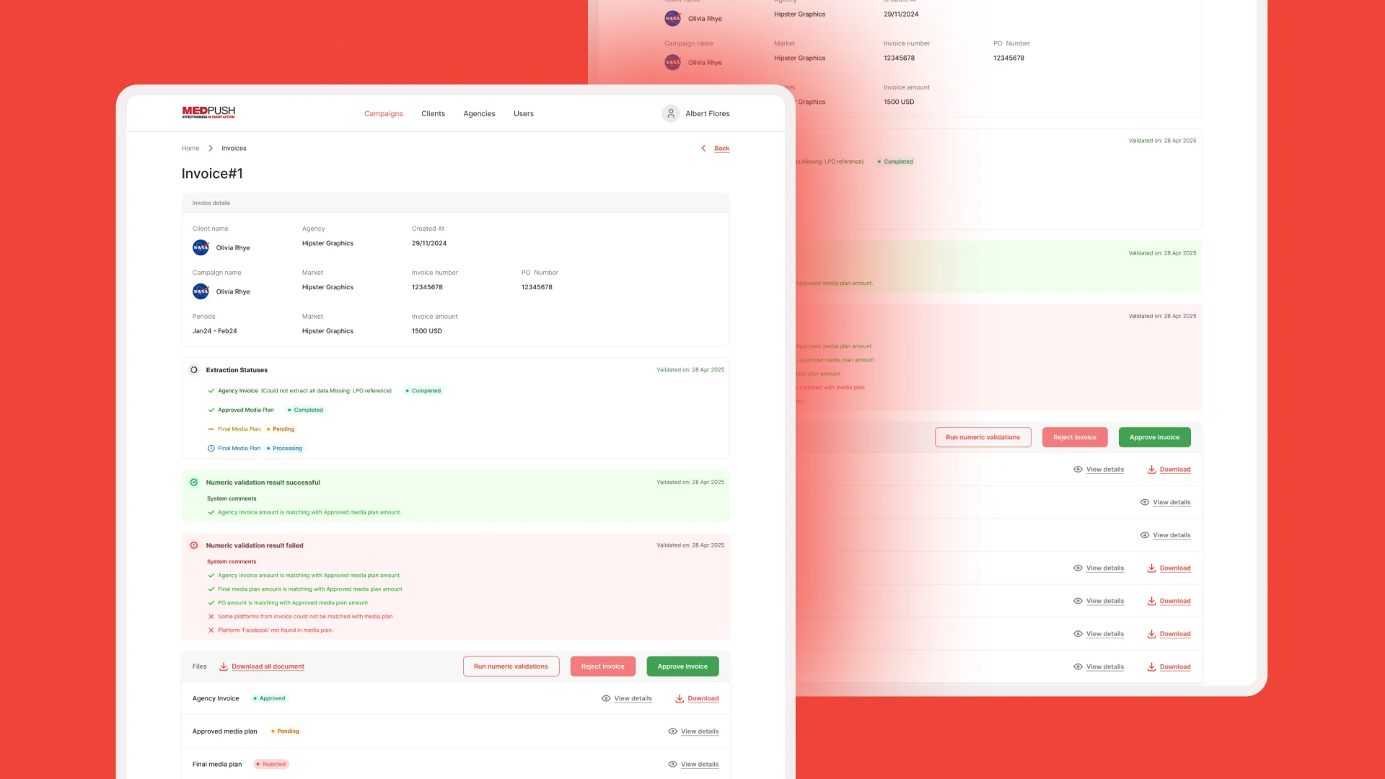
Task: Click the back arrow chevron icon
Action: click(703, 148)
